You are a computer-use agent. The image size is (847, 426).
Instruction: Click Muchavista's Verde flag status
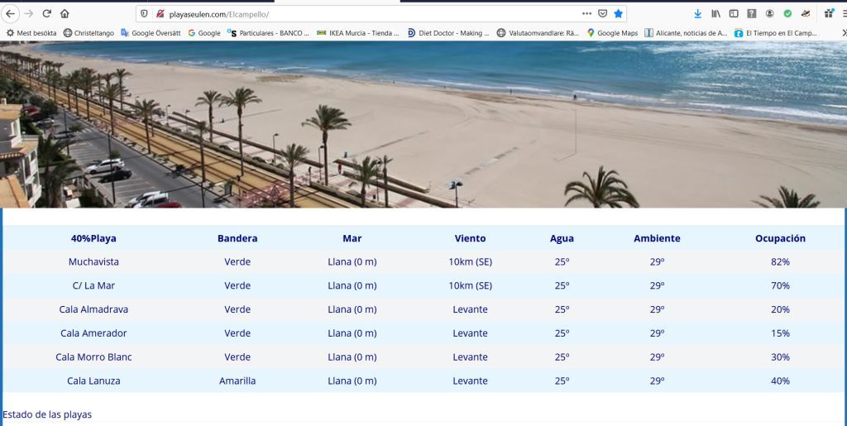coord(237,262)
